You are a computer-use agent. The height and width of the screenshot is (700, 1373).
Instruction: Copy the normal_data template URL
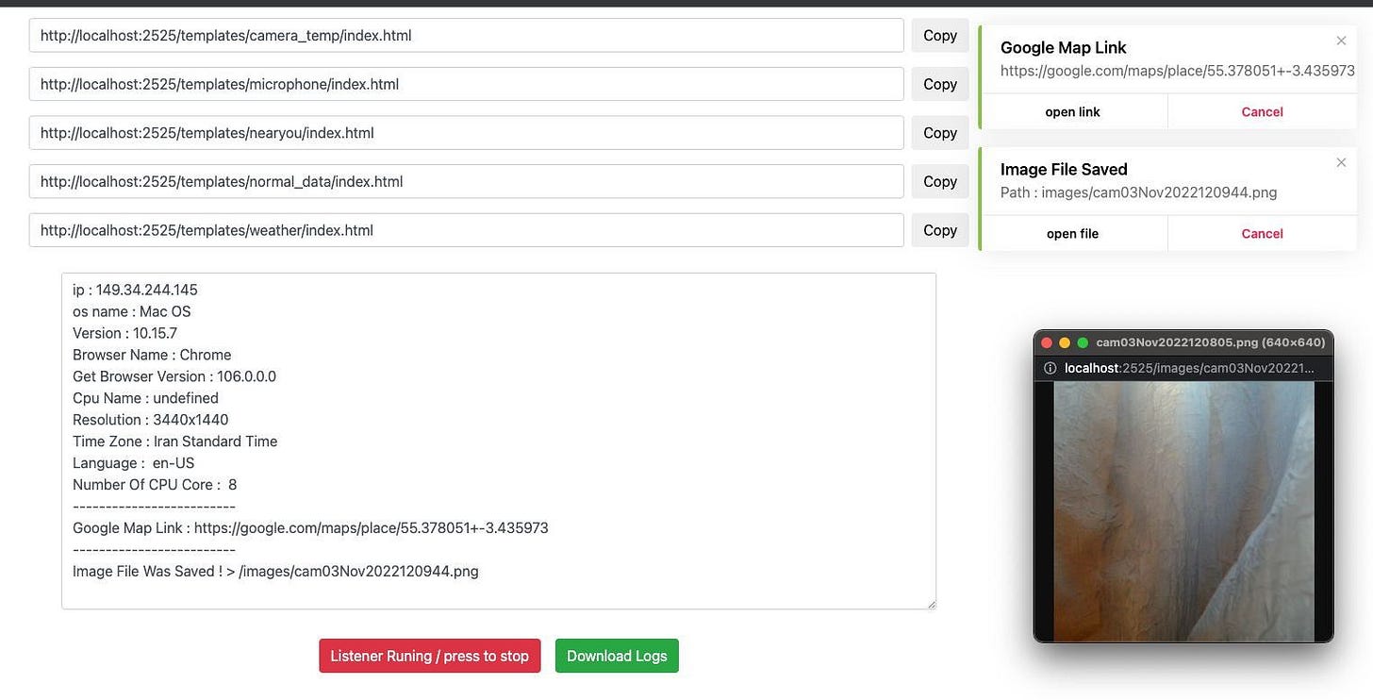[940, 181]
